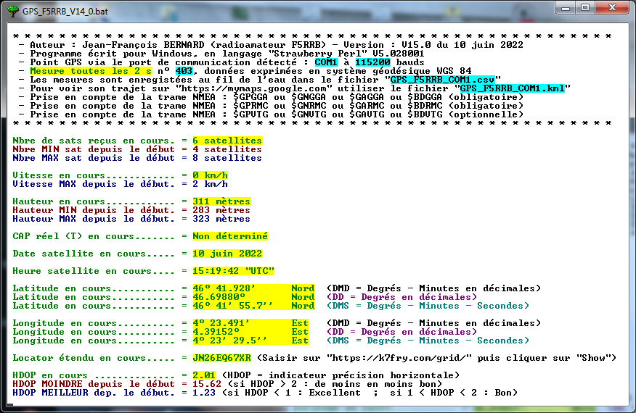Click the maximum '8 satellites' value
The image size is (636, 413).
(227, 158)
